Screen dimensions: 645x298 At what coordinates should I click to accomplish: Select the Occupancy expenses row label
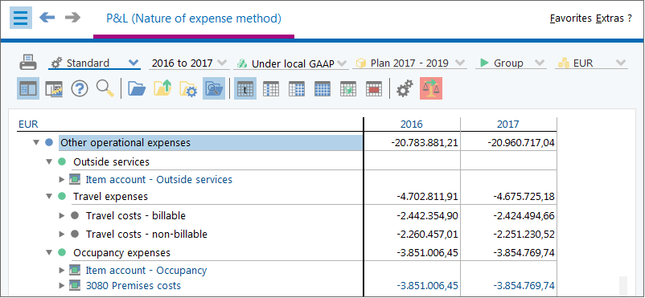(121, 252)
